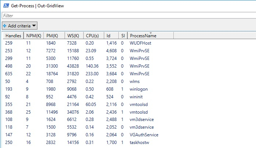Select the WmiPrvSE row with Id 4,608
The width and height of the screenshot is (256, 148).
tap(140, 51)
